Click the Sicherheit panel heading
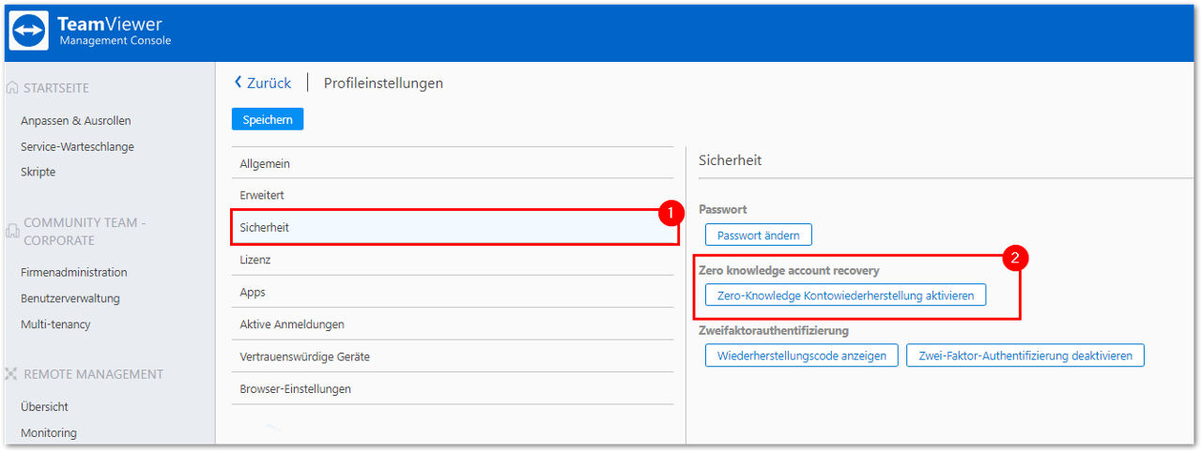 pyautogui.click(x=731, y=160)
